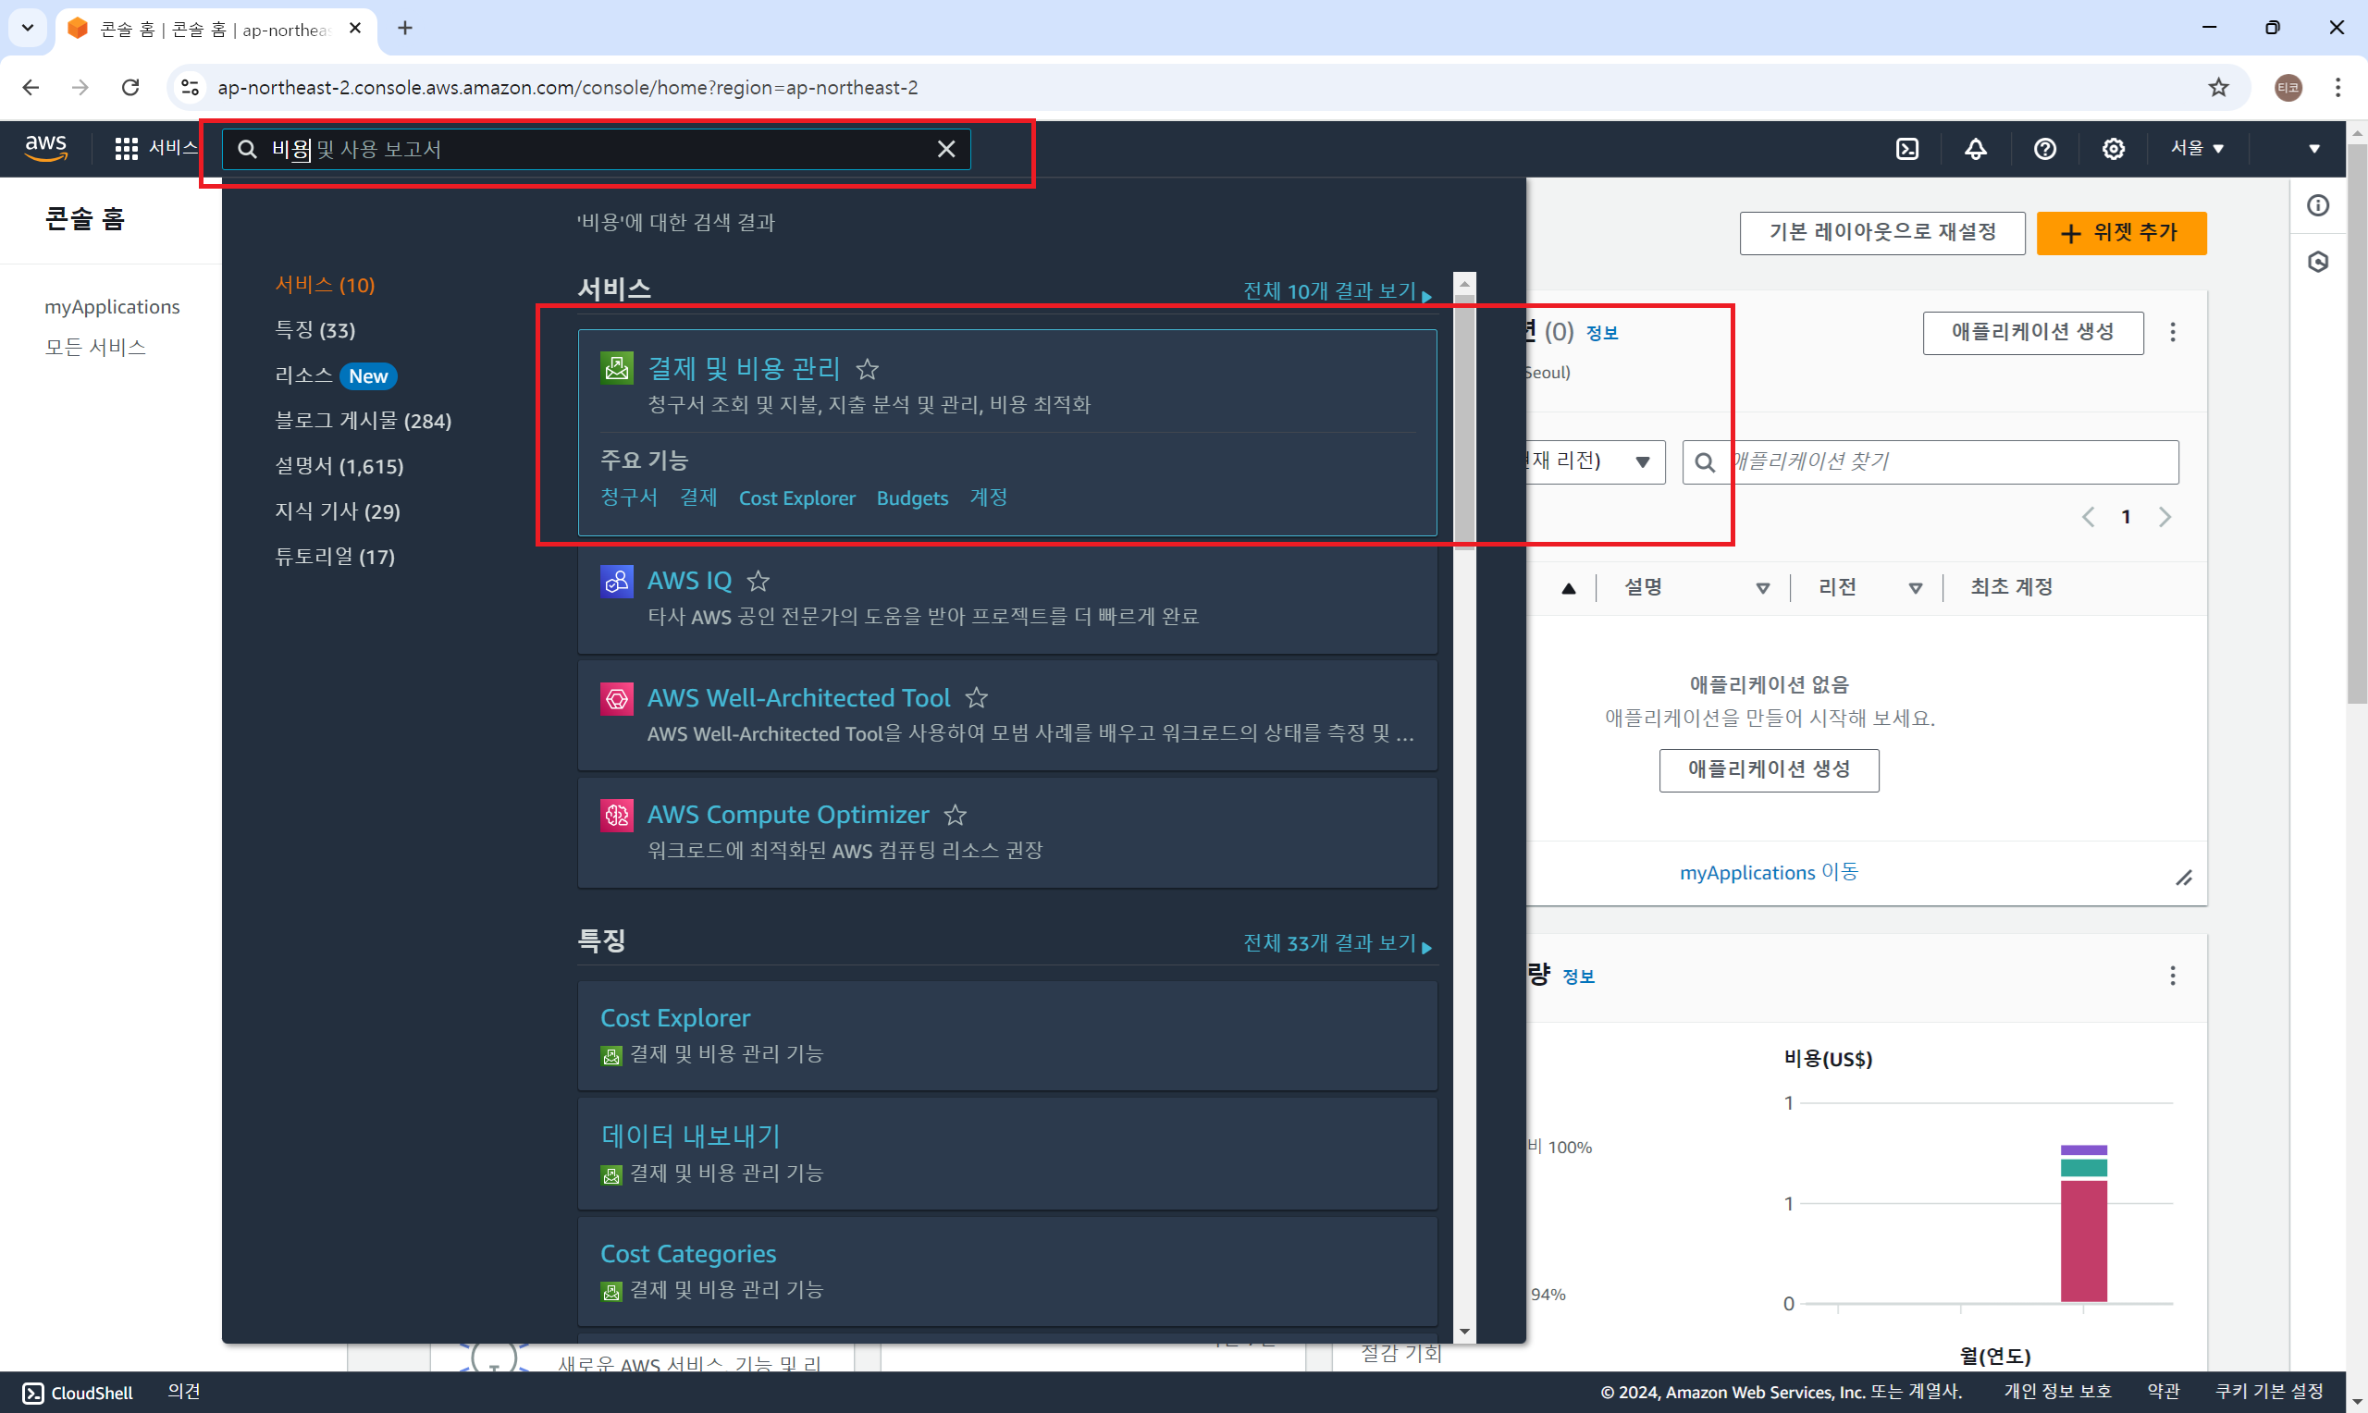Open the info panel icon on right edge

point(2318,205)
